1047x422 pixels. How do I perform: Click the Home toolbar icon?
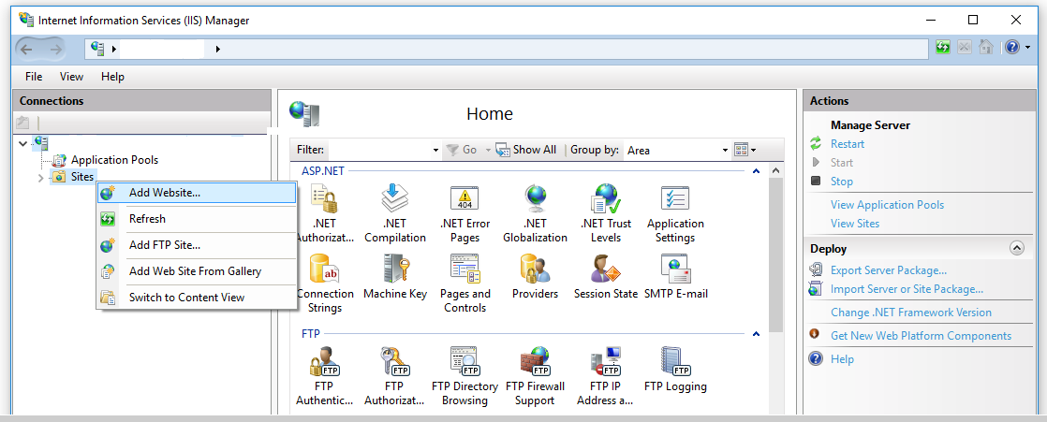pyautogui.click(x=985, y=48)
